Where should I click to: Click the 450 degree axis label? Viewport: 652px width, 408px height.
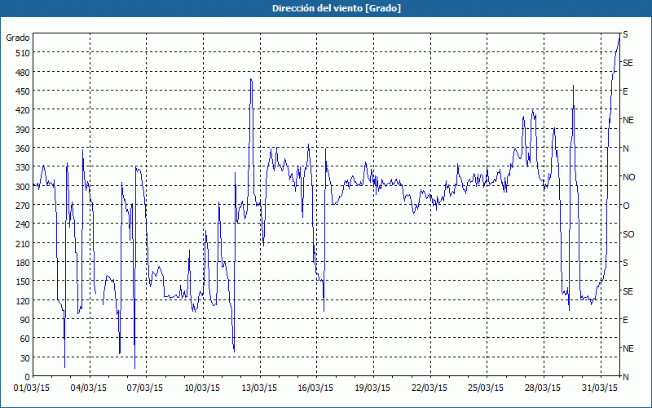(x=23, y=91)
